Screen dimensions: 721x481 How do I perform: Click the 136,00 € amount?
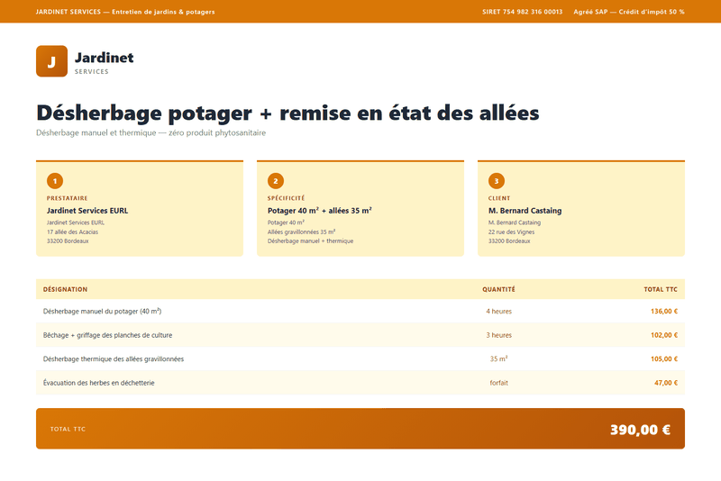(x=664, y=312)
